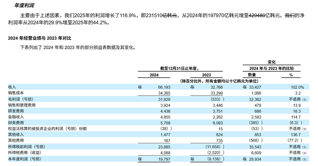Click the 本年度利润 2024 value 19,797
This screenshot has height=166, width=318.
(x=164, y=159)
